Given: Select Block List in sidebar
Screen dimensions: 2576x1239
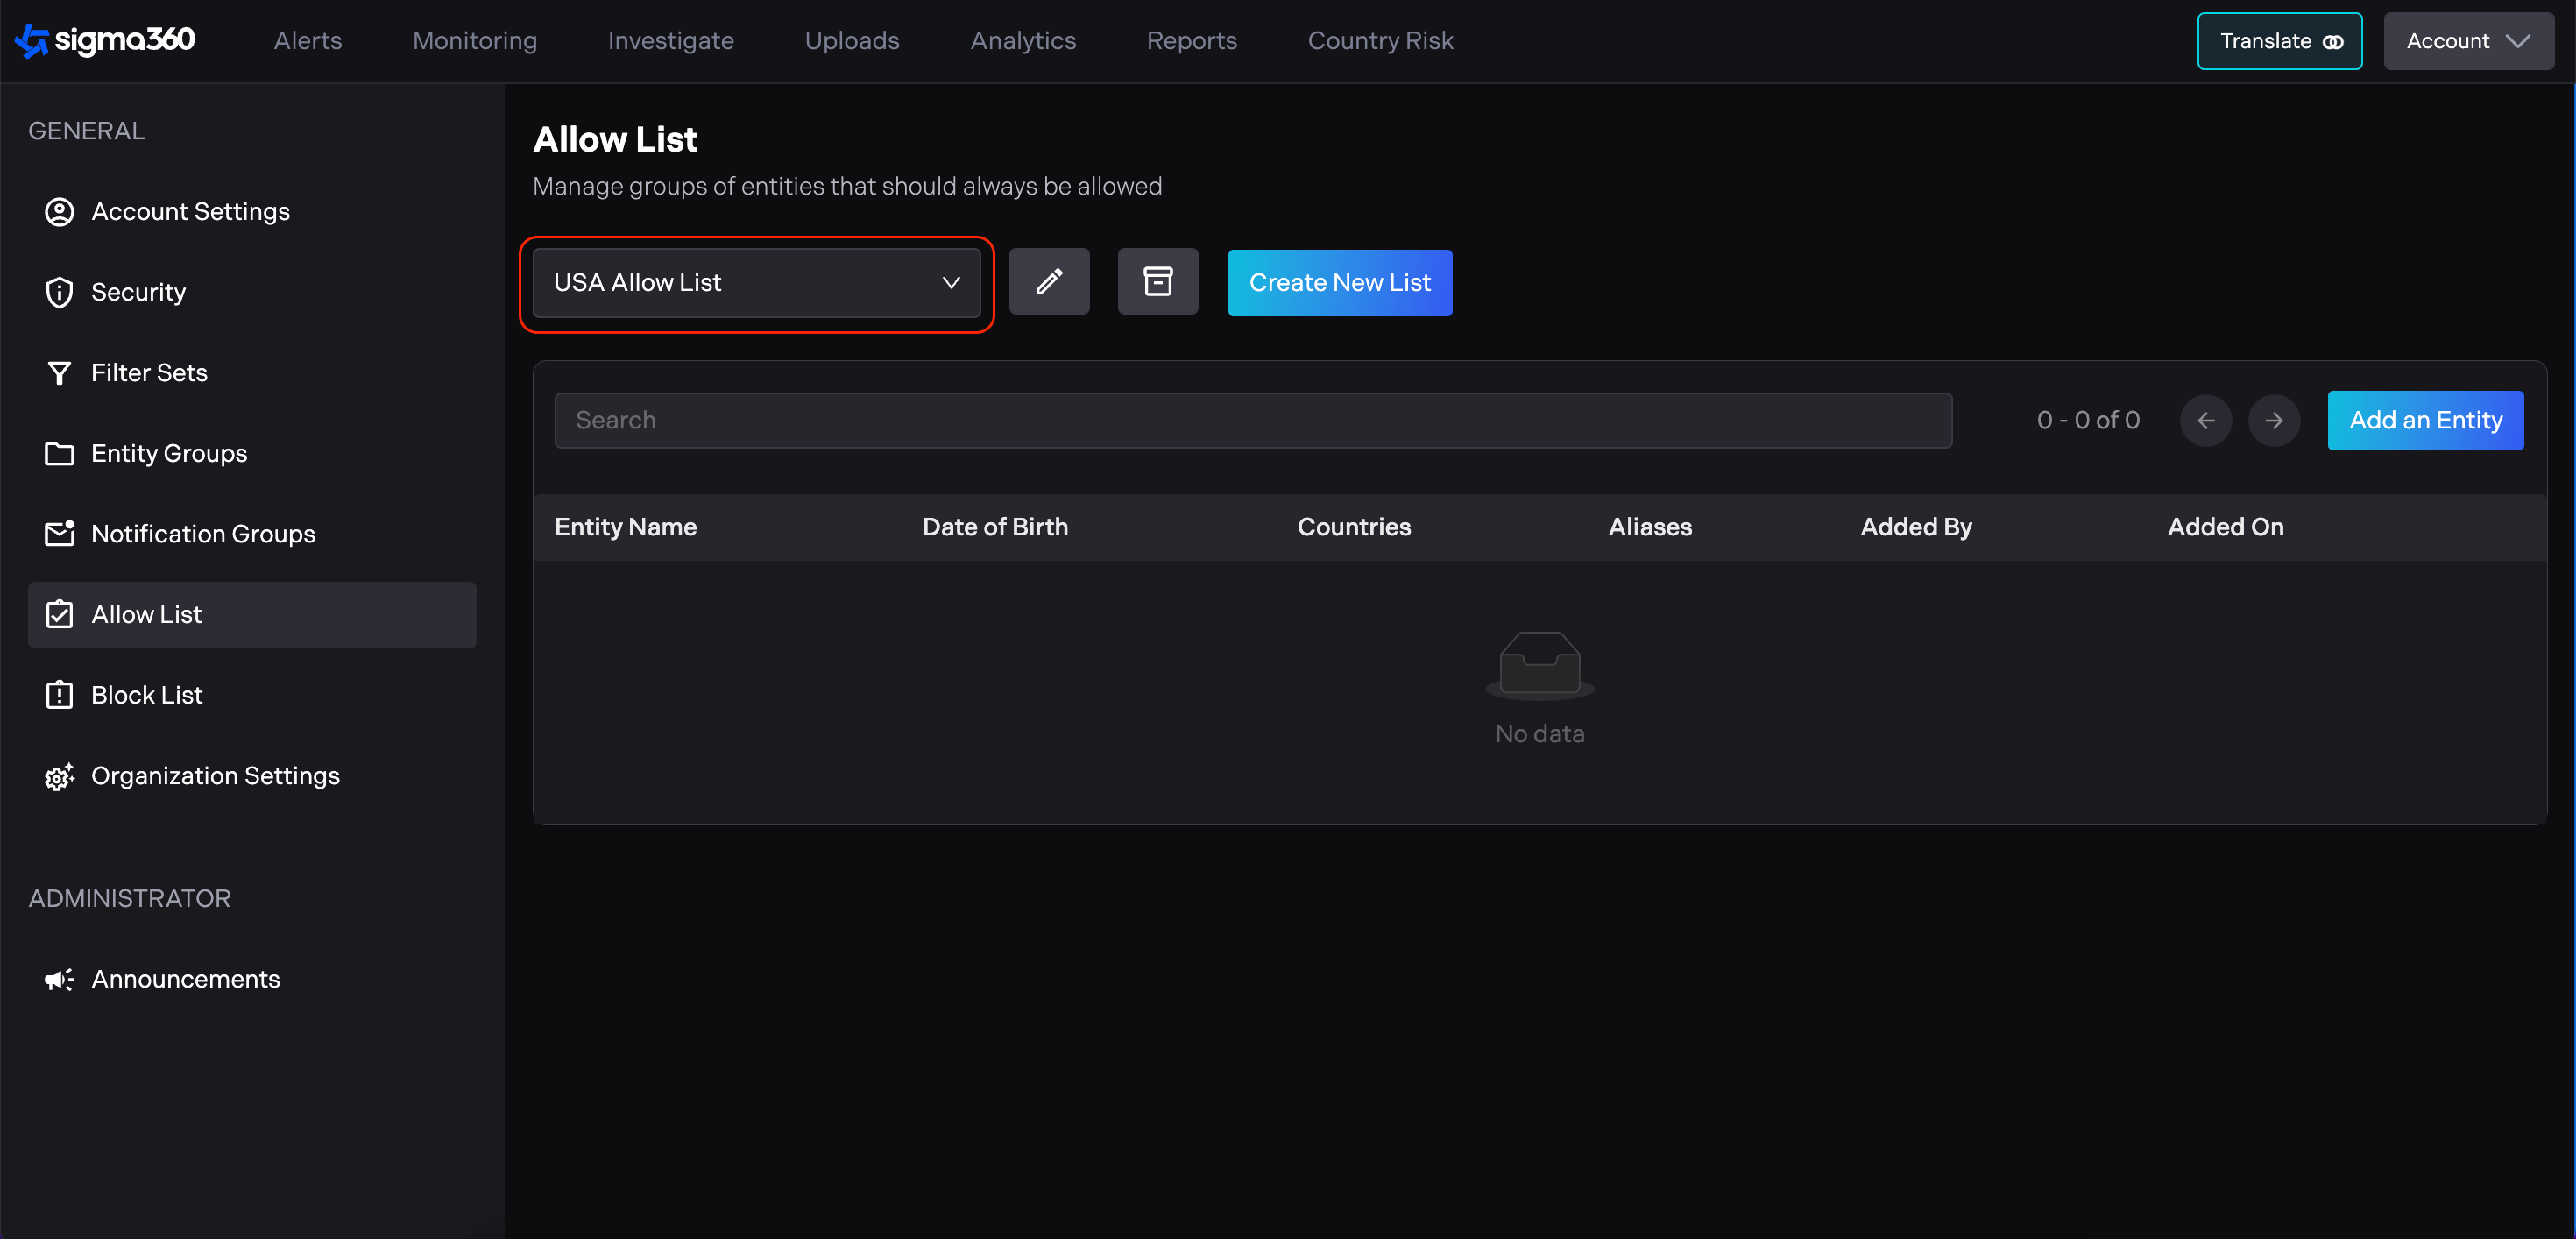Looking at the screenshot, I should pyautogui.click(x=147, y=695).
